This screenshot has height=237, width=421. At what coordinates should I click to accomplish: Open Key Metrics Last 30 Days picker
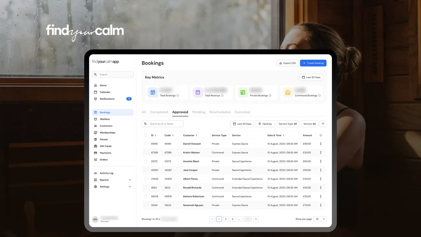[311, 77]
